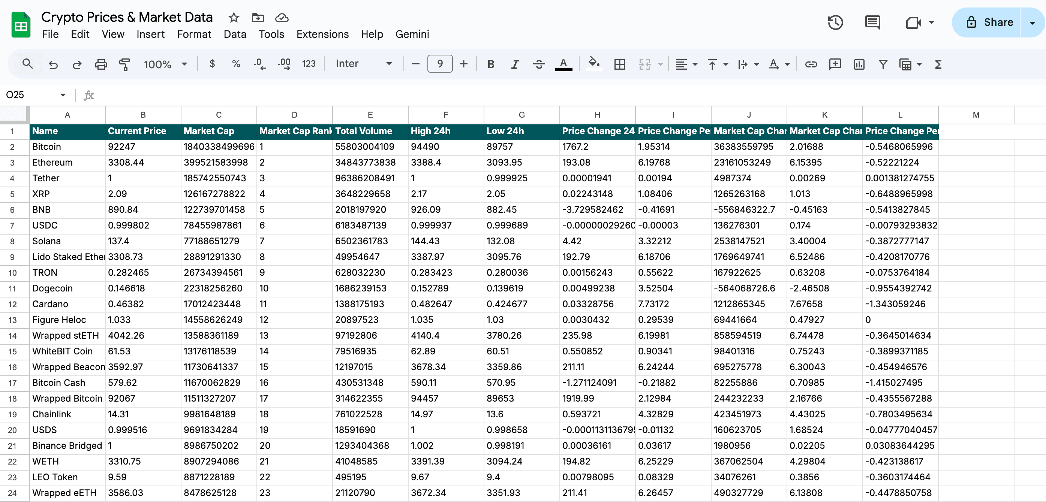Open the Insert menu

point(150,34)
